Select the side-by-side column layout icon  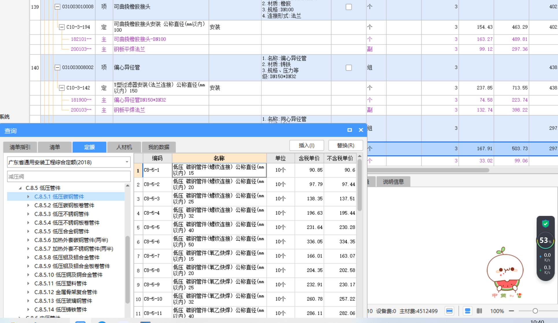click(x=479, y=311)
